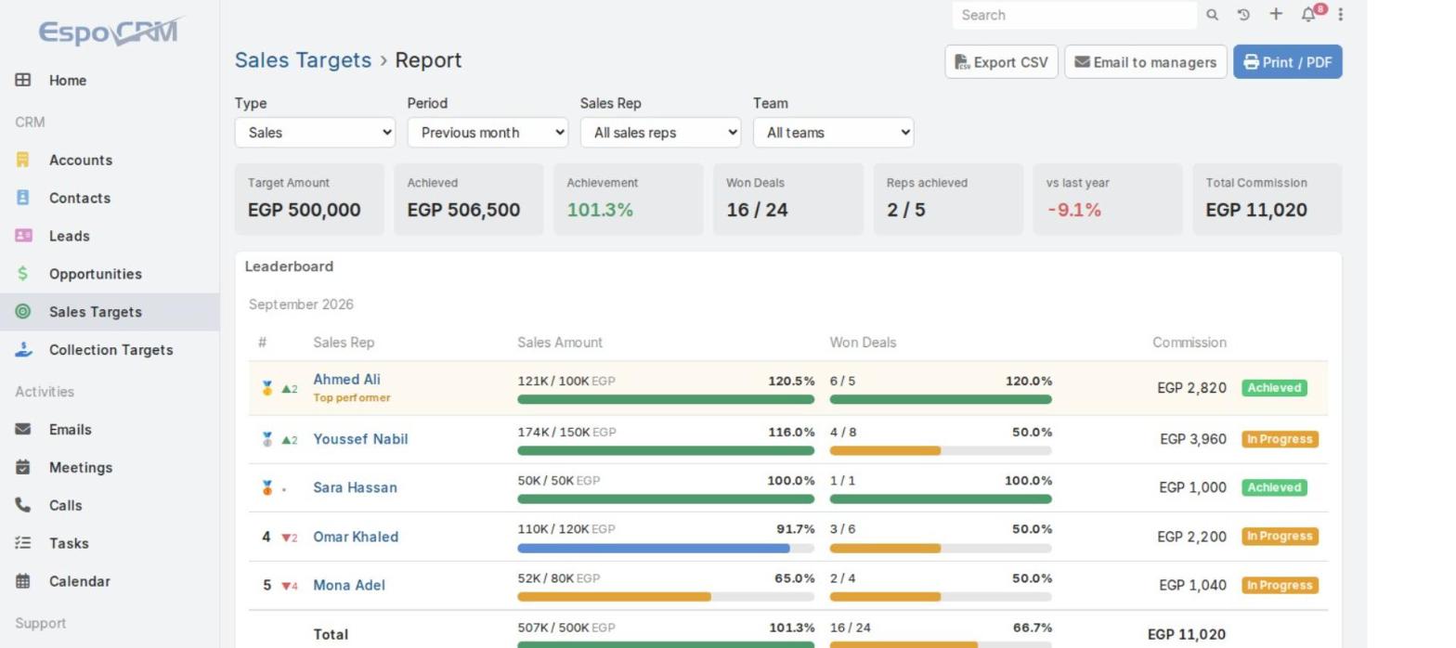Click Print / PDF button
Image resolution: width=1456 pixels, height=648 pixels.
[1287, 62]
